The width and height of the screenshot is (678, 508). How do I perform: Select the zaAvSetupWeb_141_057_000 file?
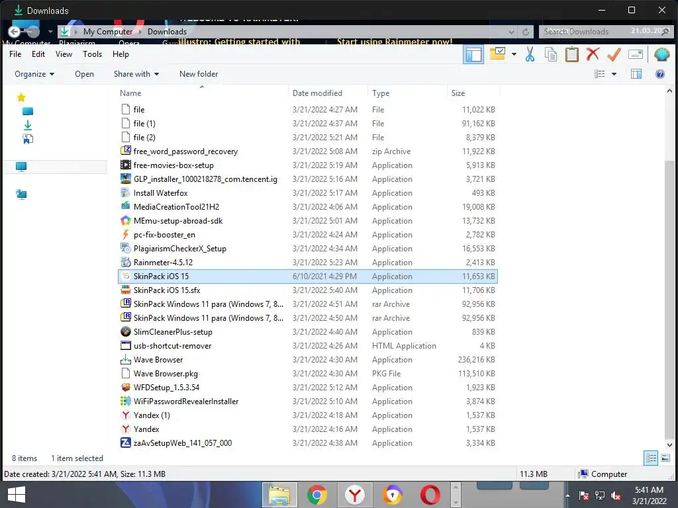307,443
